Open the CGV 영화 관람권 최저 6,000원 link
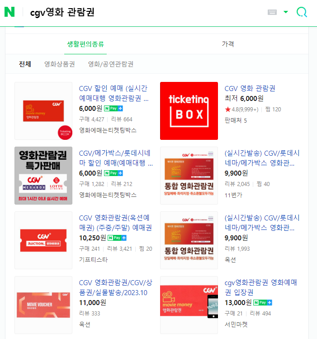 (x=250, y=88)
